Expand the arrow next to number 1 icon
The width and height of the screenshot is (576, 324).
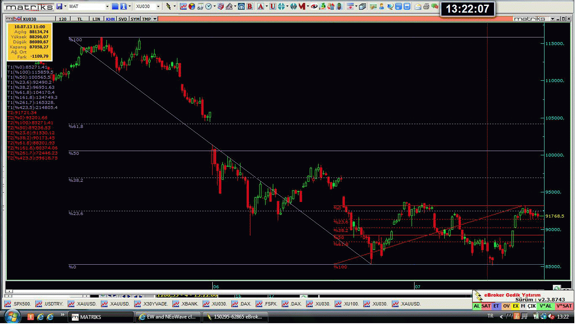[129, 6]
